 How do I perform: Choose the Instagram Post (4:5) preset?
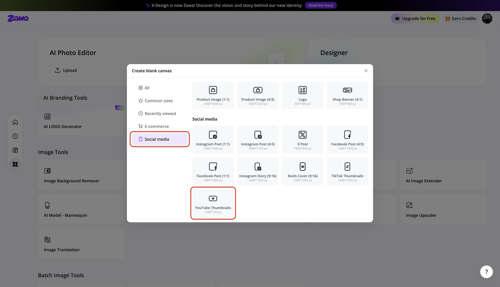tap(258, 139)
